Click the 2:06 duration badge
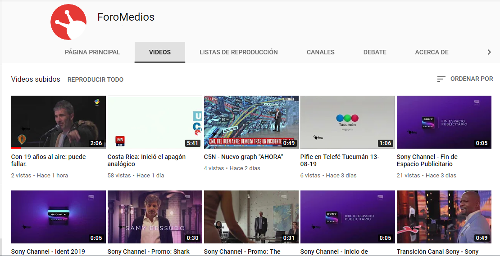 pyautogui.click(x=96, y=143)
